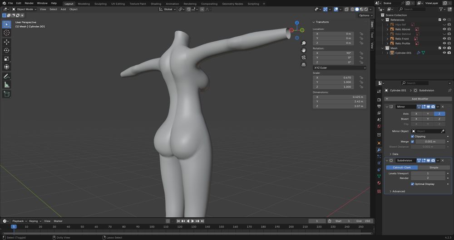The image size is (454, 240).
Task: Click the pan view hand icon
Action: [303, 50]
